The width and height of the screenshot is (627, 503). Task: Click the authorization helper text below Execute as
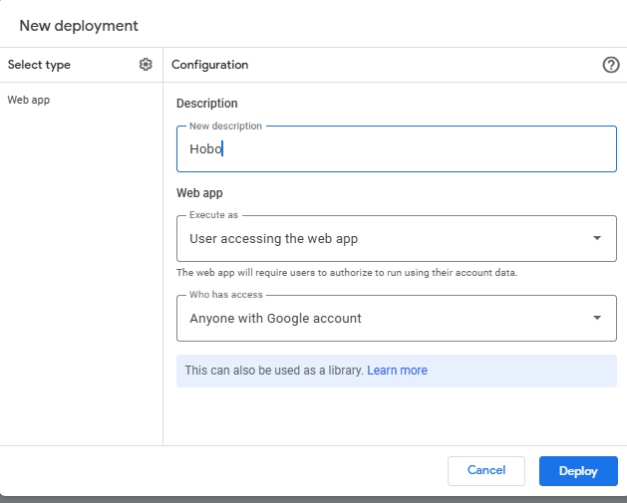tap(346, 273)
